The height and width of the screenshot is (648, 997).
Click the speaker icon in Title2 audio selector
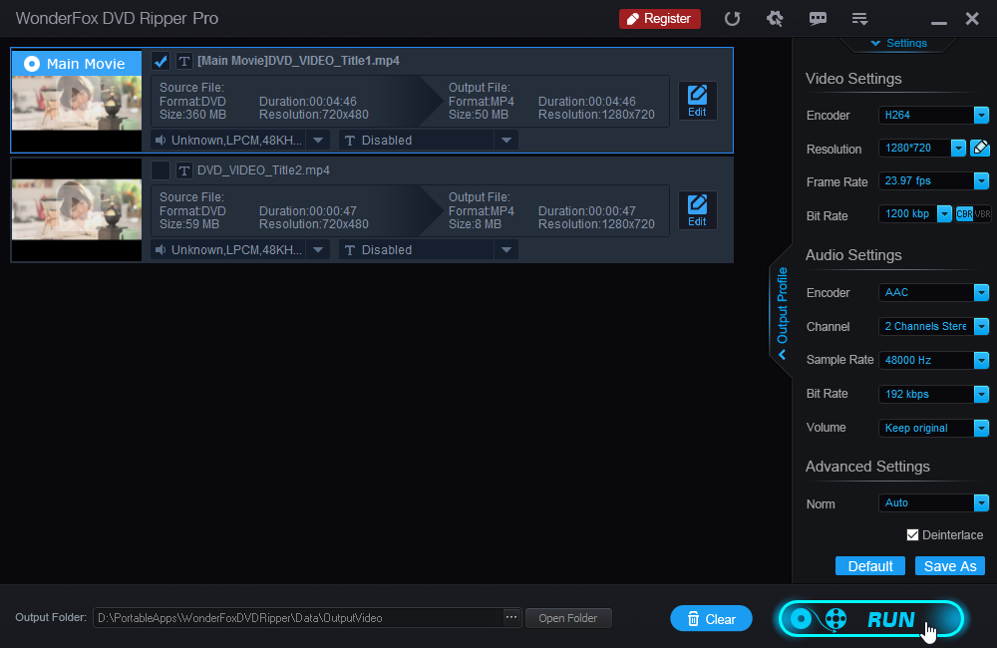(x=161, y=250)
